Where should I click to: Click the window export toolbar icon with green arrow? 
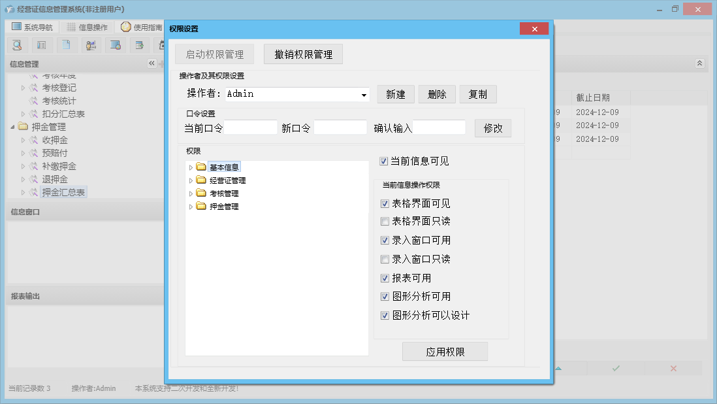click(140, 45)
